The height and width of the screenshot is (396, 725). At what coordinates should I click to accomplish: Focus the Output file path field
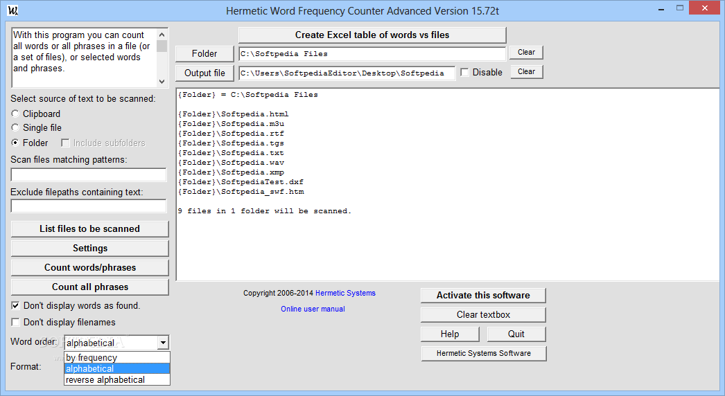347,73
